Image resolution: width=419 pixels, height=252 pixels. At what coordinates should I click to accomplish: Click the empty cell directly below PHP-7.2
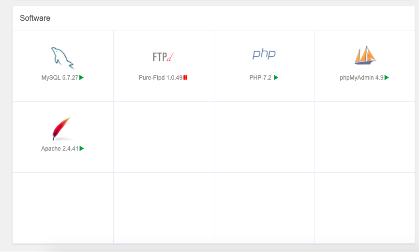pyautogui.click(x=264, y=137)
